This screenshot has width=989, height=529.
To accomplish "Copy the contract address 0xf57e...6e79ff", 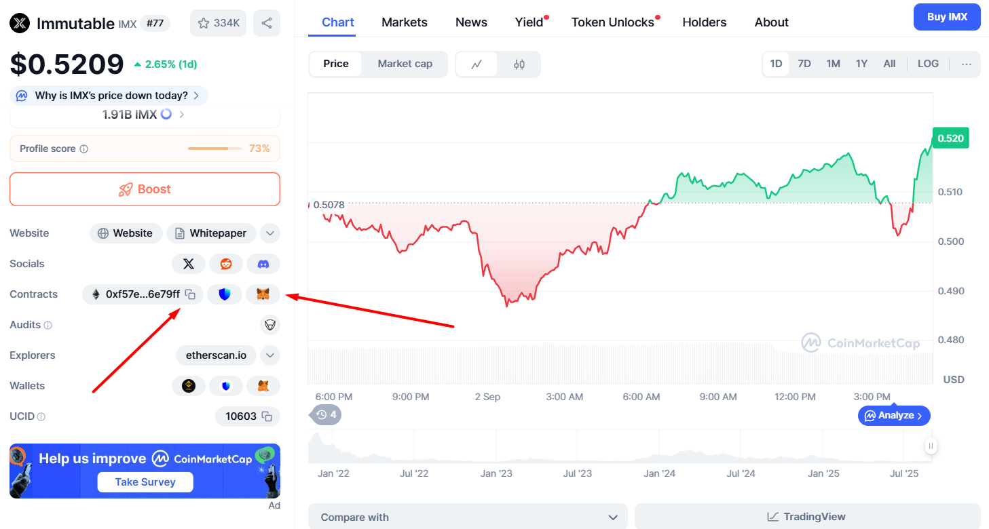I will (x=191, y=294).
